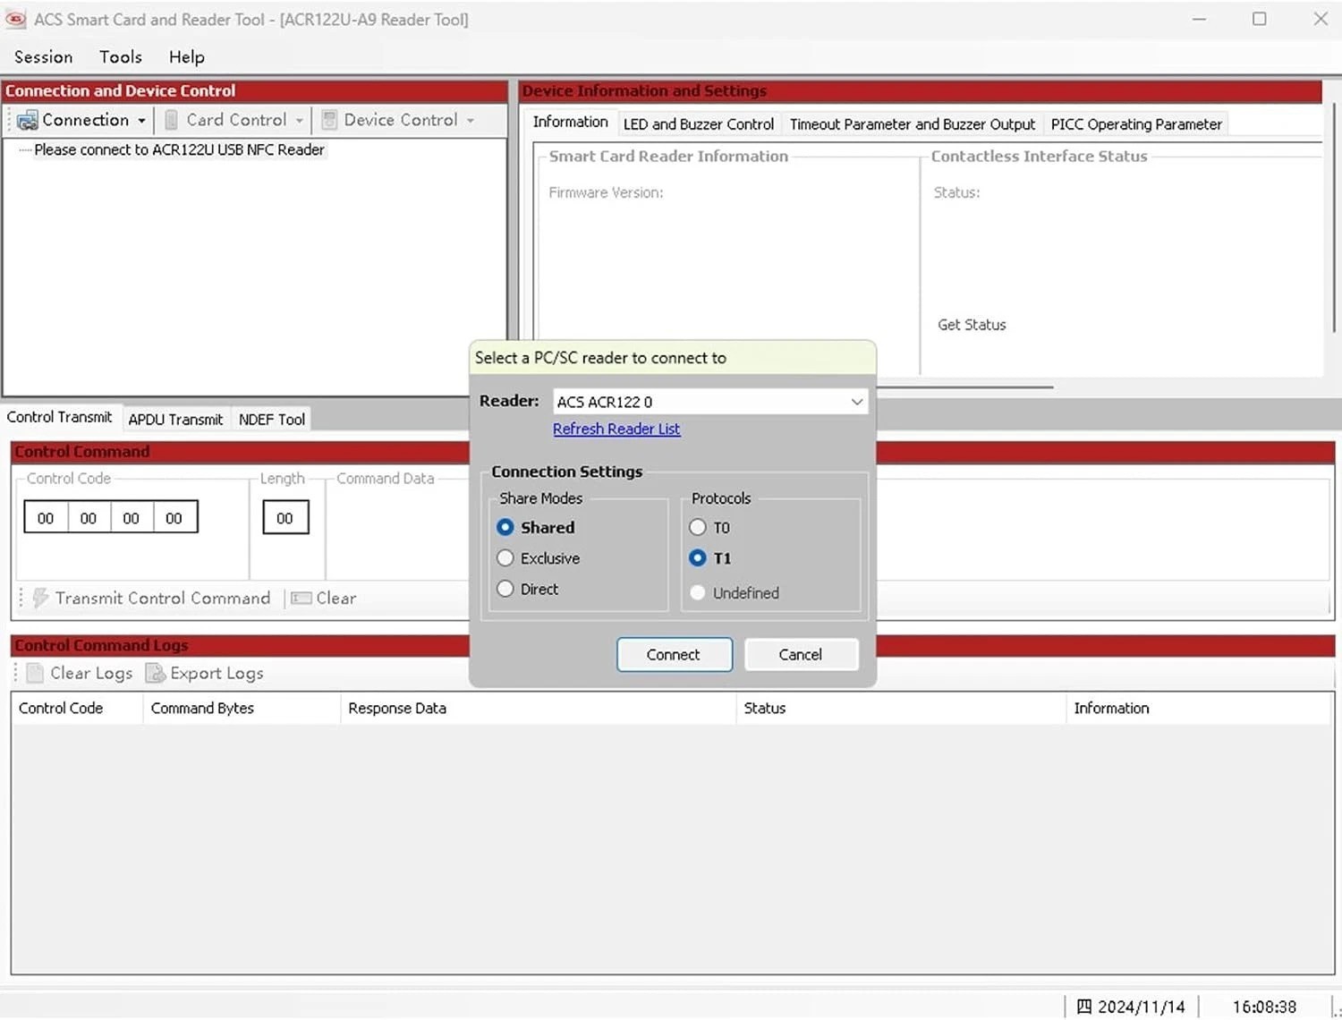Open PICC Operating Parameter tab
The width and height of the screenshot is (1342, 1020).
1136,124
